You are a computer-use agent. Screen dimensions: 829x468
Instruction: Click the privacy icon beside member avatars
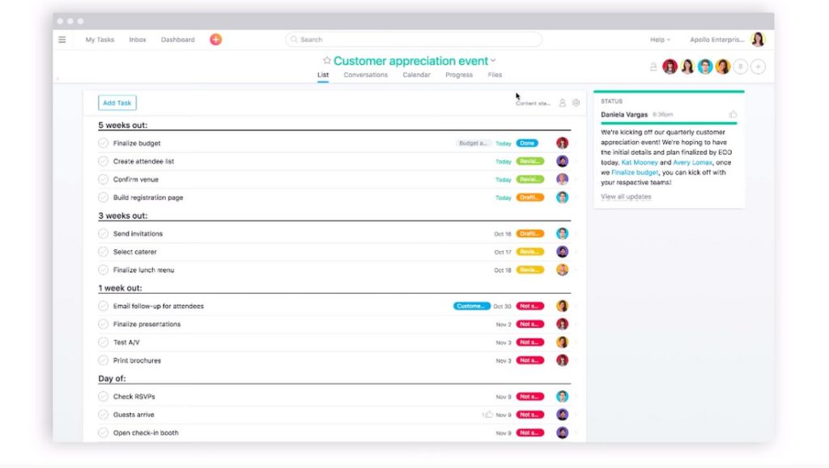(654, 66)
